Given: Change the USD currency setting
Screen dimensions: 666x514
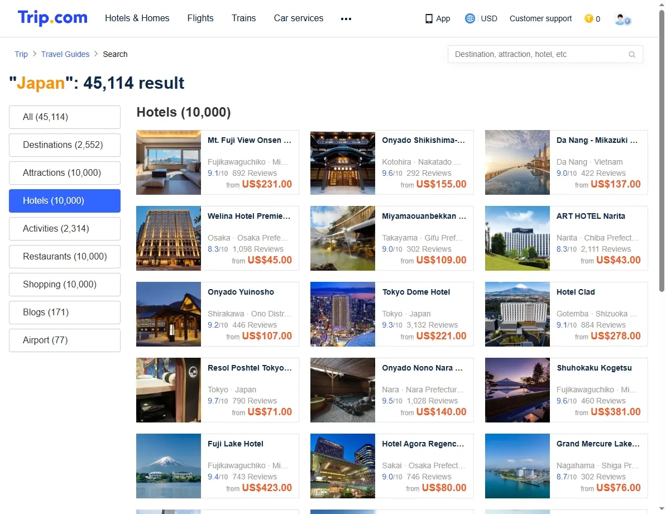Looking at the screenshot, I should point(489,18).
